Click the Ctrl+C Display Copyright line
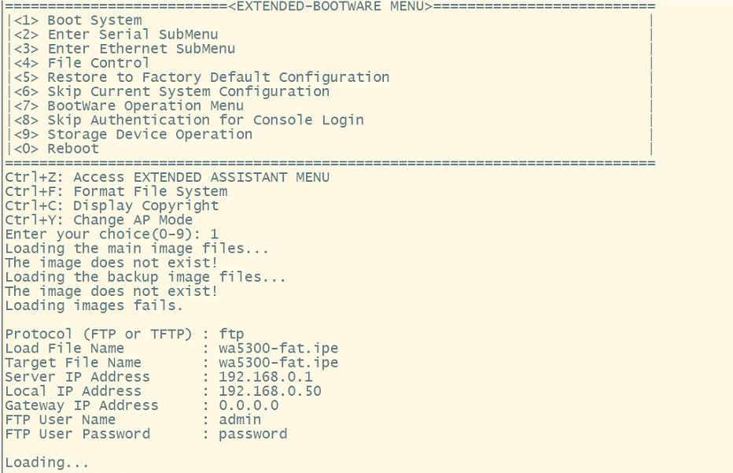The image size is (733, 473). click(112, 205)
